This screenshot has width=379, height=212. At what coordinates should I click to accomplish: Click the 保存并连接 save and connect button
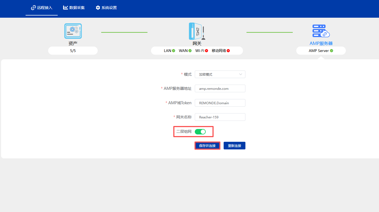click(x=207, y=146)
